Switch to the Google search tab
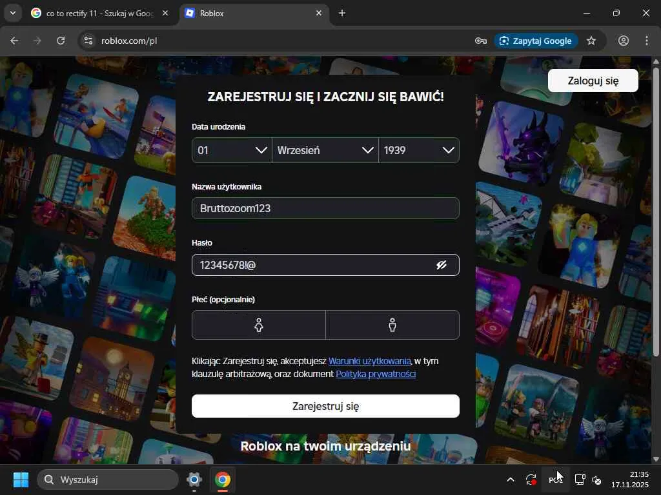 click(x=99, y=14)
